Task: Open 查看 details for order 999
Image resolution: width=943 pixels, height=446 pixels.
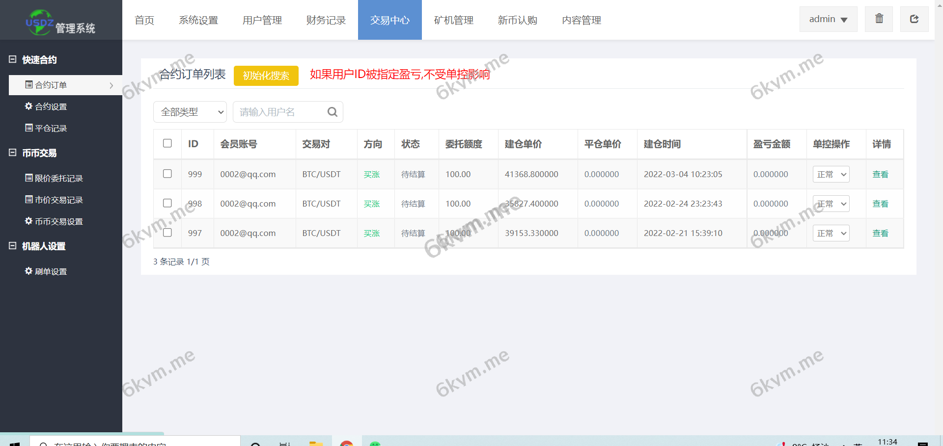Action: pyautogui.click(x=880, y=174)
